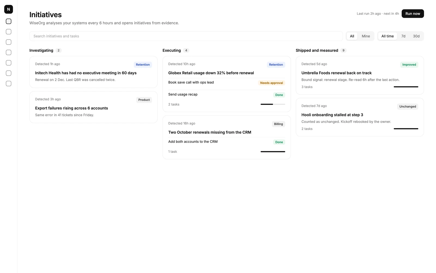Screen dimensions: 436x273
Task: Select the All time range filter
Action: 387,36
